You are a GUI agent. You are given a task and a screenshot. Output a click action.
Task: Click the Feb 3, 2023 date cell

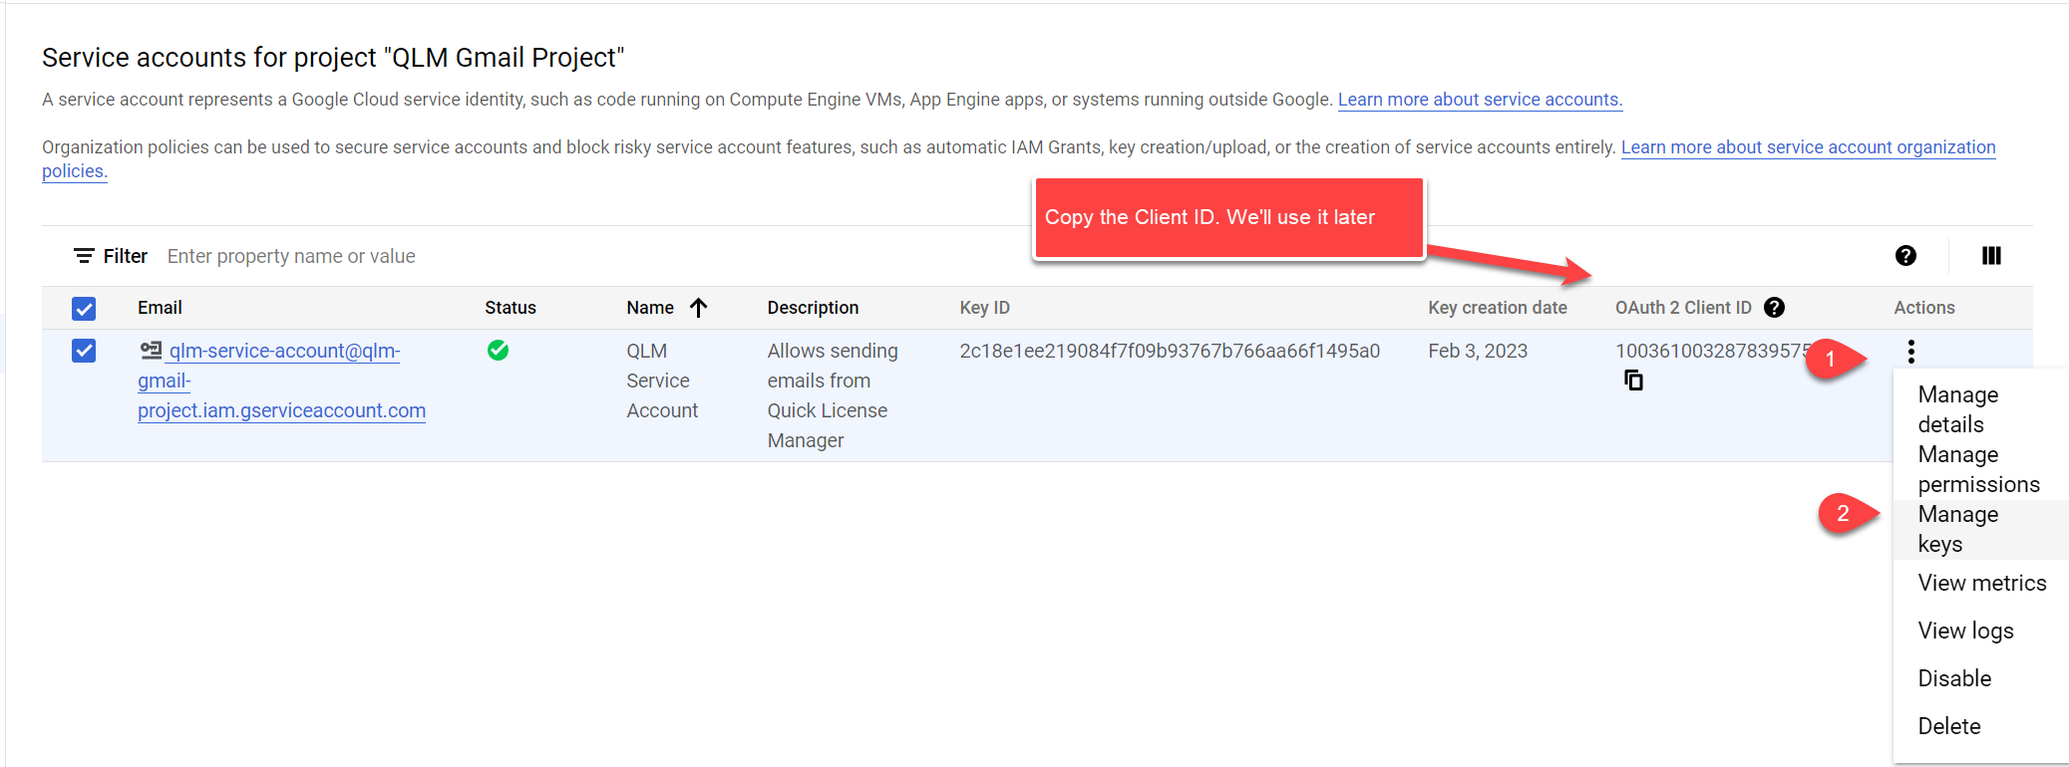click(1478, 351)
